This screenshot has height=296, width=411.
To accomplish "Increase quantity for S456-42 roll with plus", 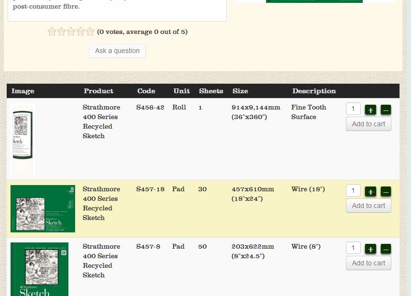I will [x=370, y=110].
